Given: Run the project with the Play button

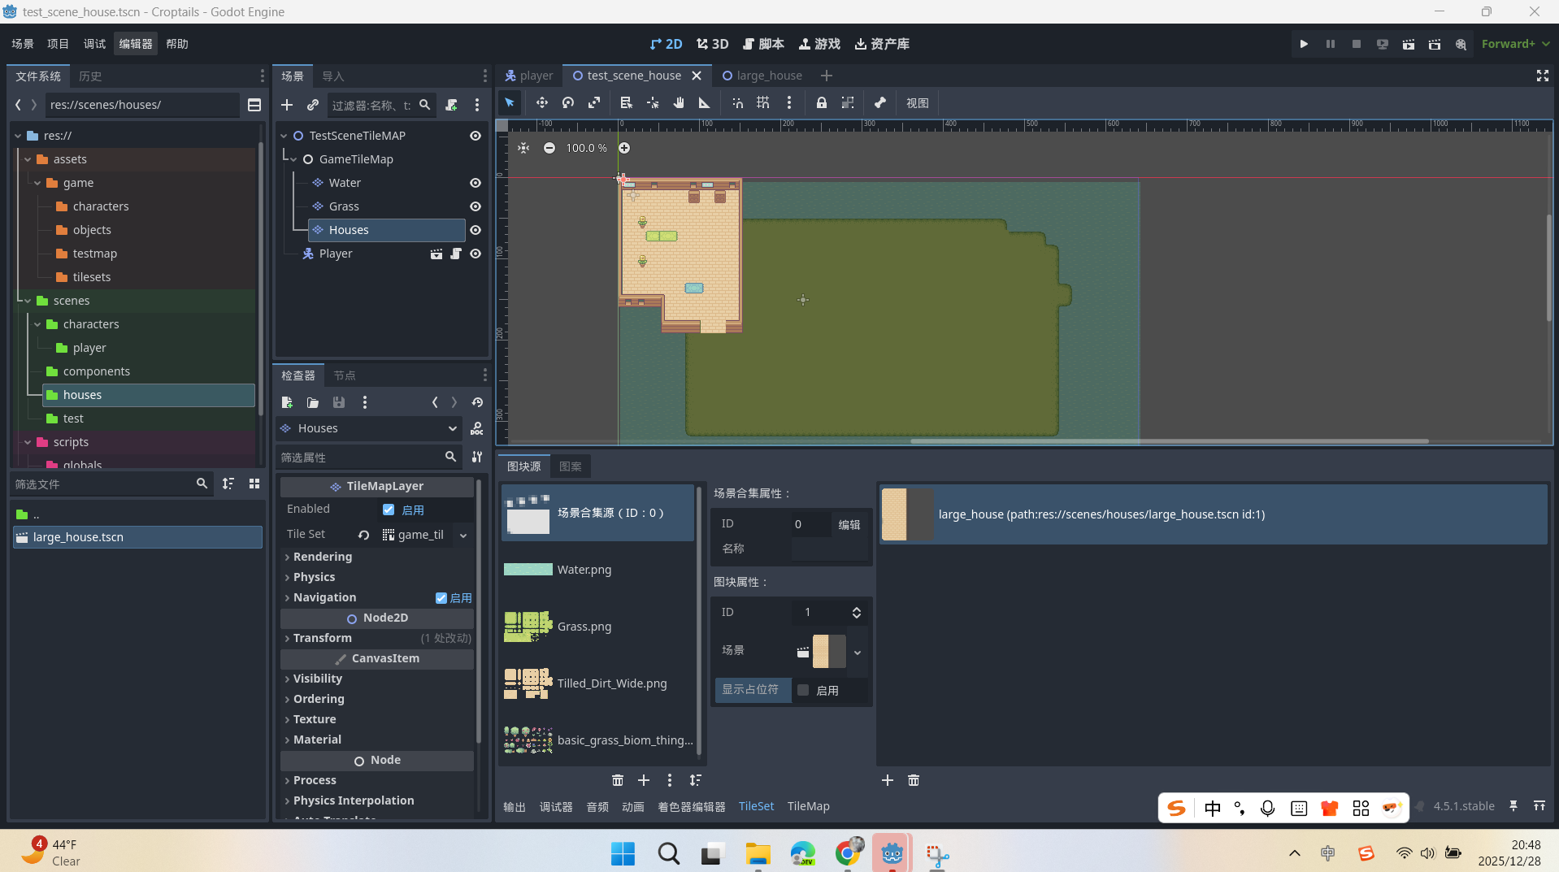Looking at the screenshot, I should (x=1304, y=44).
